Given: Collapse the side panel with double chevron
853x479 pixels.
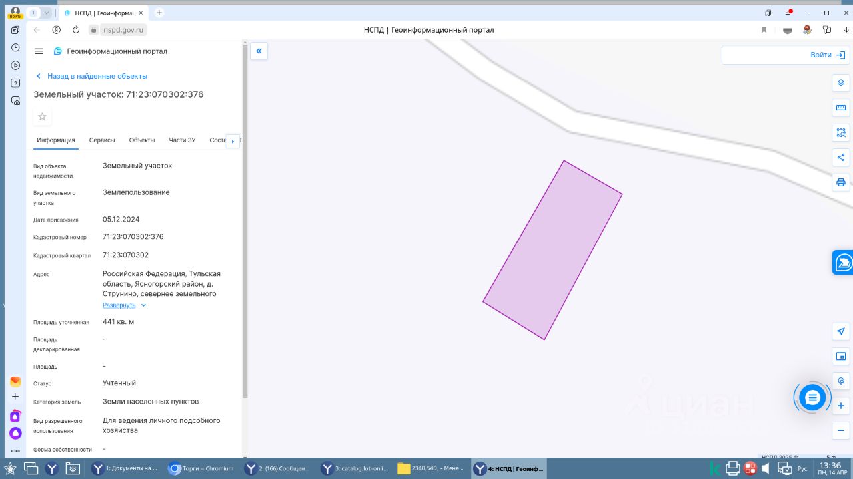Looking at the screenshot, I should click(259, 51).
